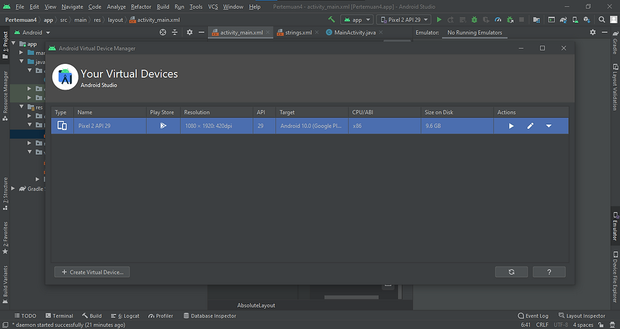Open the Refactor menu
The height and width of the screenshot is (329, 620).
point(141,7)
